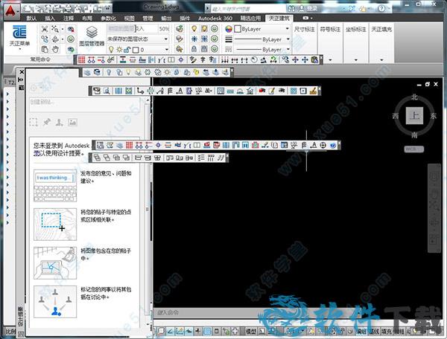The image size is (447, 339).
Task: Click the padlock lock-layer icon in ribbon
Action: click(x=194, y=49)
